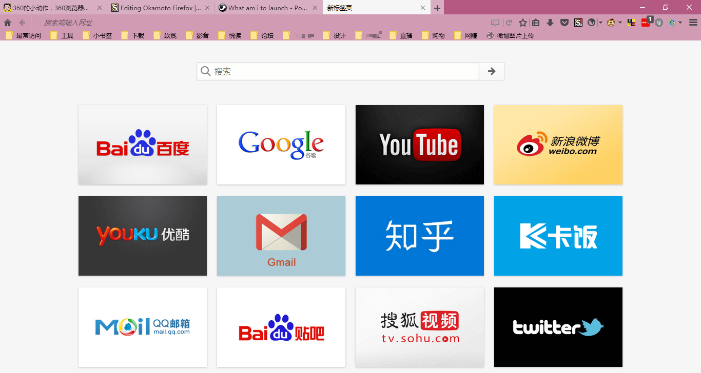Screen dimensions: 701x373
Task: Open the 最常访问 bookmarks folder
Action: (x=23, y=35)
